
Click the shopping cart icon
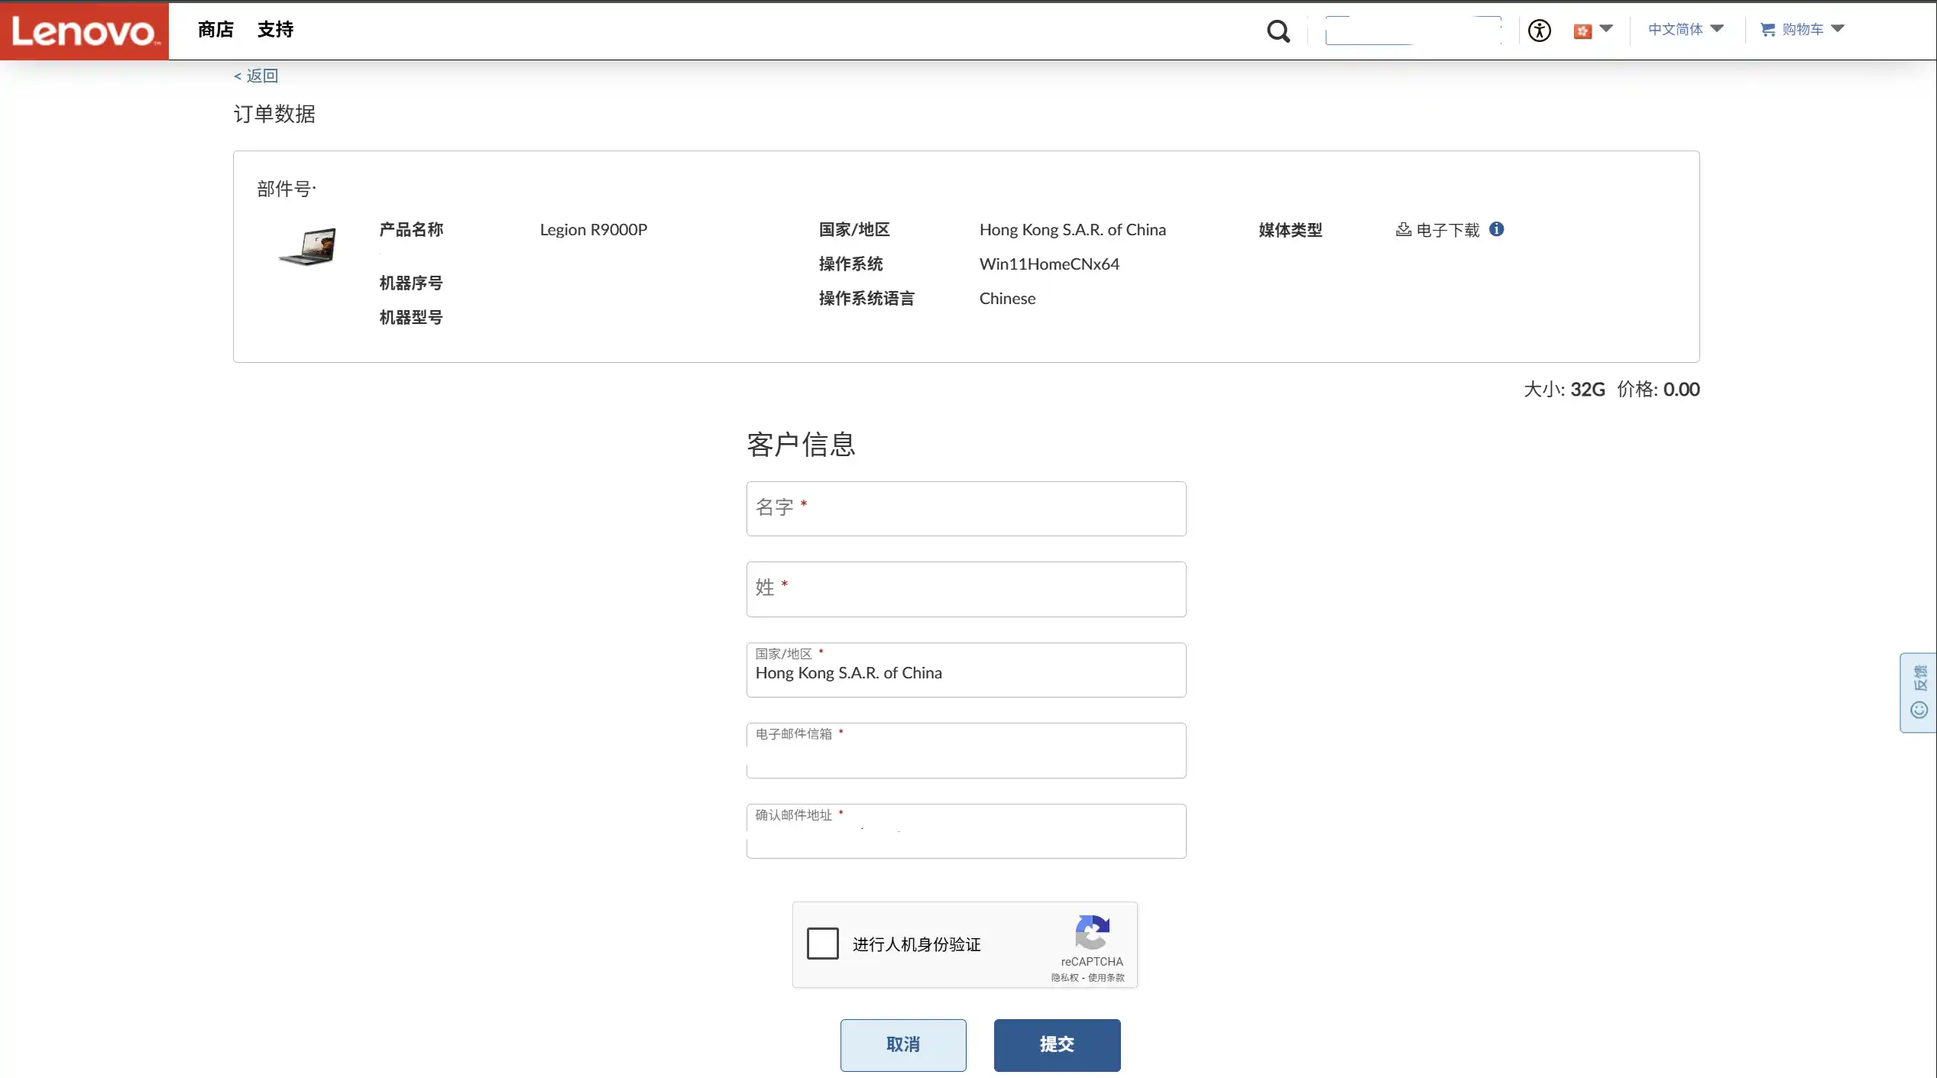click(x=1767, y=29)
